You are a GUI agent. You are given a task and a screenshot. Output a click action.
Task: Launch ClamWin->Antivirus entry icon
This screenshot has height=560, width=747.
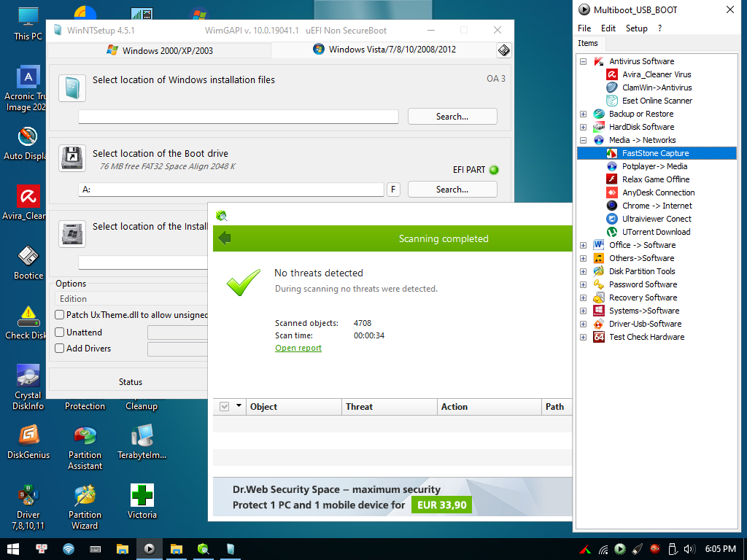(x=612, y=87)
